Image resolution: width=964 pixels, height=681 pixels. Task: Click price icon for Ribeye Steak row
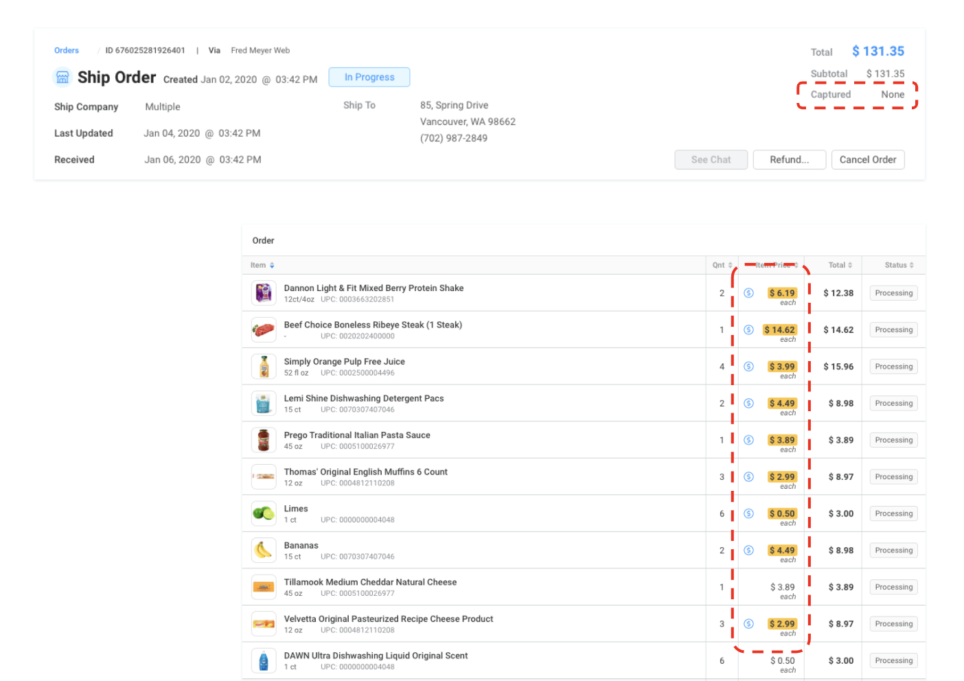pyautogui.click(x=748, y=330)
